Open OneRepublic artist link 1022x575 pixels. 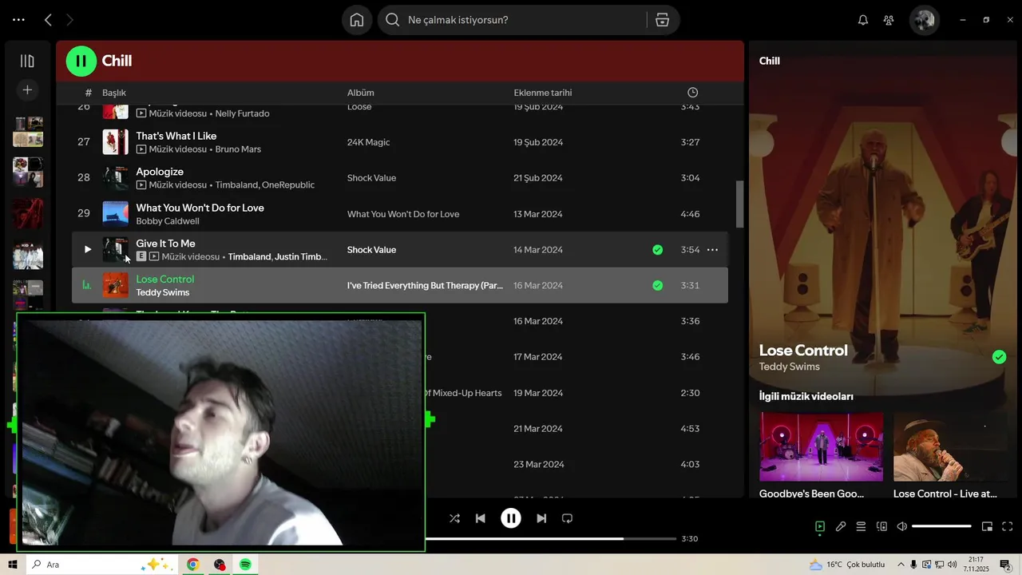288,185
